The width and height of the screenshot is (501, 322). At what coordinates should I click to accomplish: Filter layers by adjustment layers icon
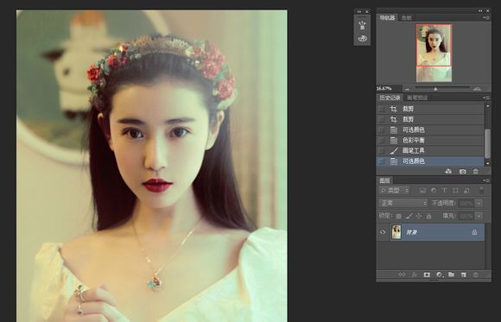click(434, 191)
